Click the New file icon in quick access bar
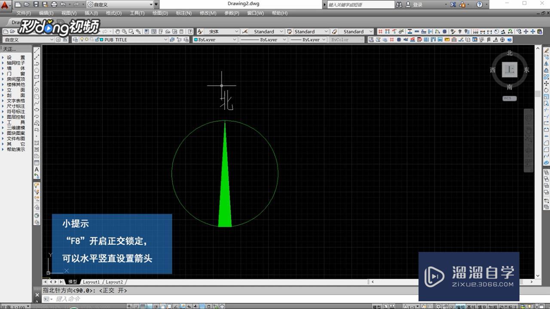550x309 pixels. coord(18,4)
